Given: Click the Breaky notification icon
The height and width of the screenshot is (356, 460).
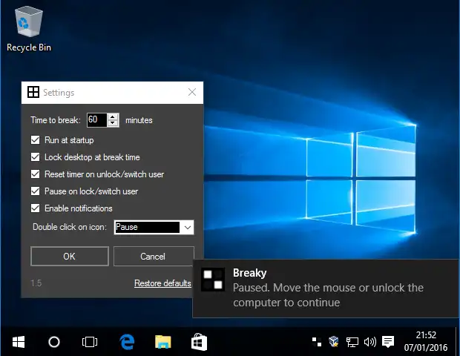Looking at the screenshot, I should point(213,279).
